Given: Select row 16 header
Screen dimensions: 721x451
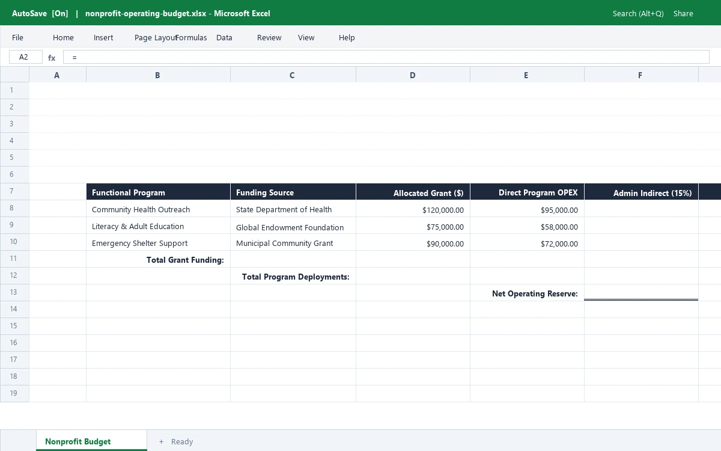Looking at the screenshot, I should tap(14, 343).
